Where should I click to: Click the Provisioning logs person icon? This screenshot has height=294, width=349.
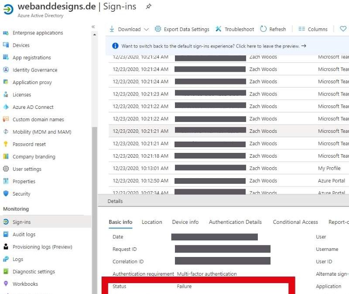(6, 247)
